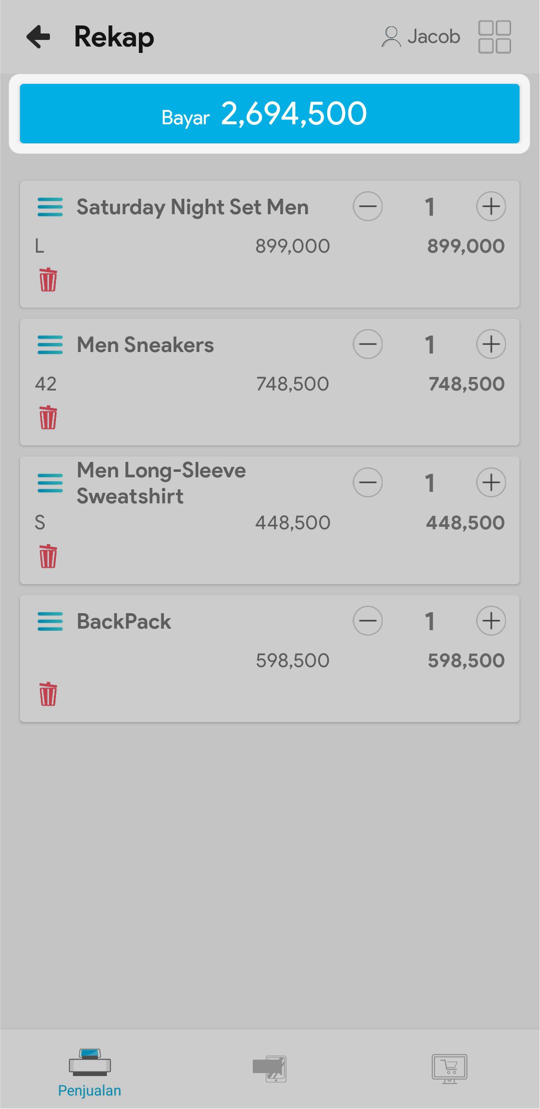Image resolution: width=540 pixels, height=1109 pixels.
Task: Delete Men Long-Sleeve Sweatshirt from cart
Action: coord(48,556)
